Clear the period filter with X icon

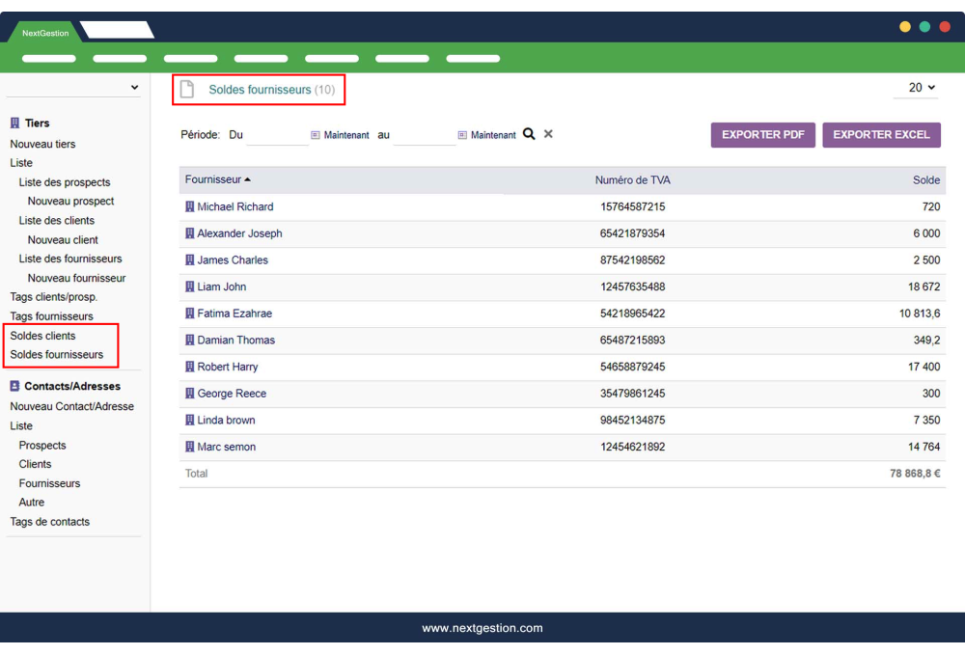point(548,134)
